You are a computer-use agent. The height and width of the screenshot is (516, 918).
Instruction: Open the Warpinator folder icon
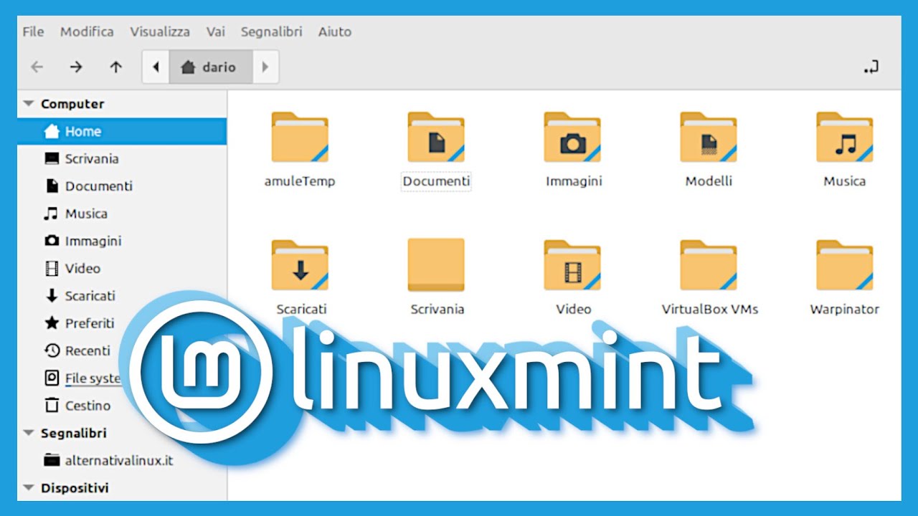coord(845,265)
